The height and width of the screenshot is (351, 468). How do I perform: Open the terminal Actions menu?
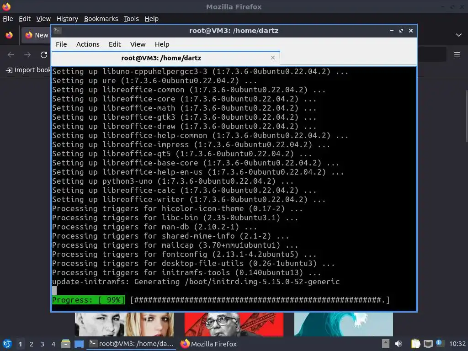click(x=88, y=44)
